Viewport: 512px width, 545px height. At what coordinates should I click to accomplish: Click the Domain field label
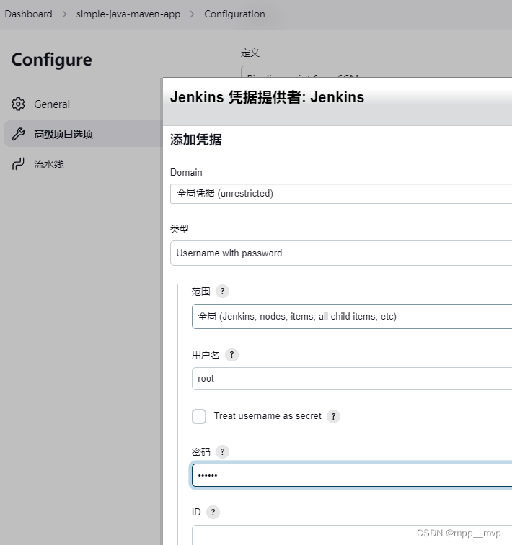click(x=186, y=172)
